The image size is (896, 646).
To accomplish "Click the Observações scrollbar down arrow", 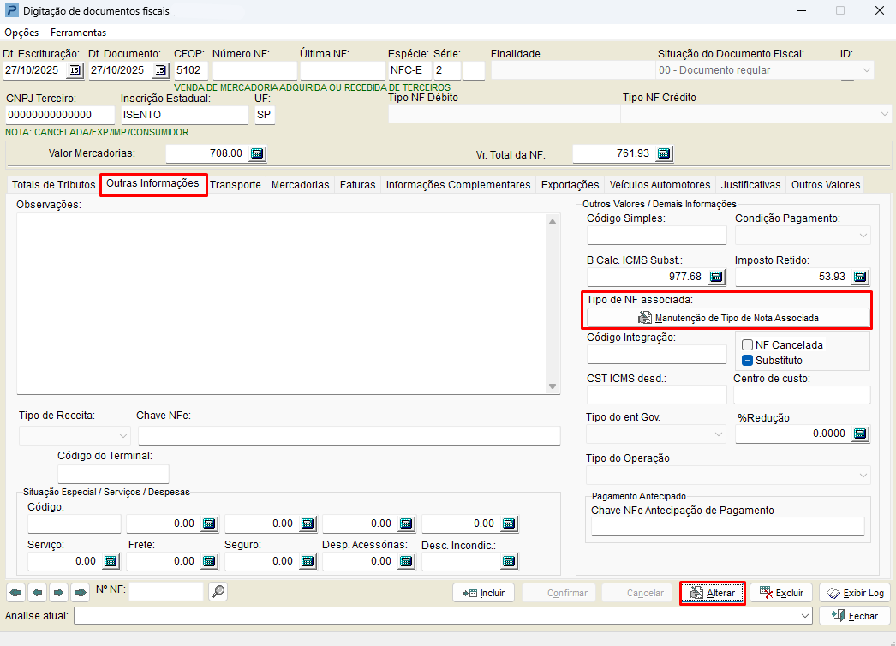I will point(553,387).
